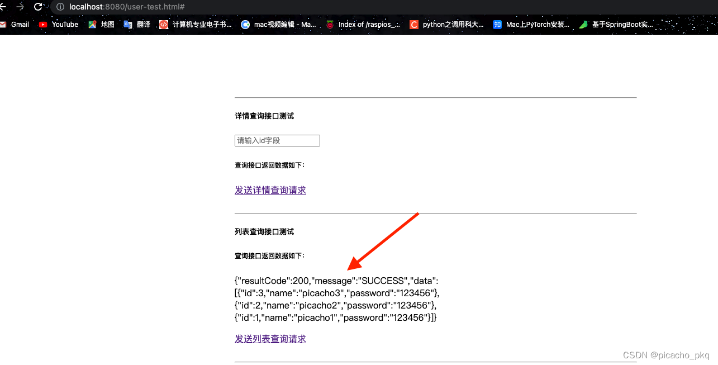Click the 发送列表查询请求 link
The image size is (718, 365).
pyautogui.click(x=270, y=339)
